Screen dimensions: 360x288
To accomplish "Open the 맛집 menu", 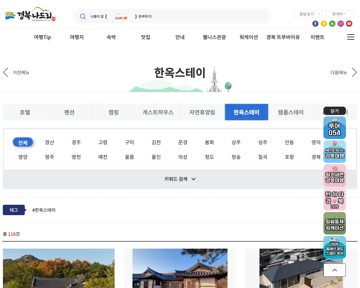I will pyautogui.click(x=145, y=37).
